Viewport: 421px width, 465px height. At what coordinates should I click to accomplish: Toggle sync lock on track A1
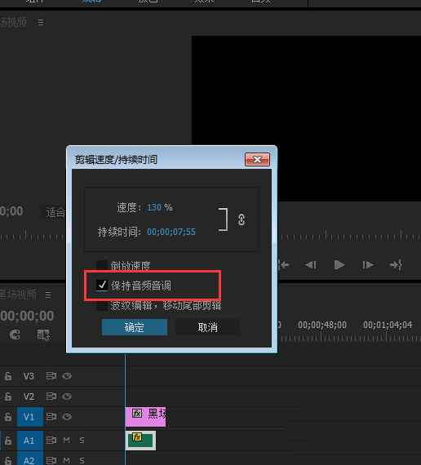pos(51,440)
